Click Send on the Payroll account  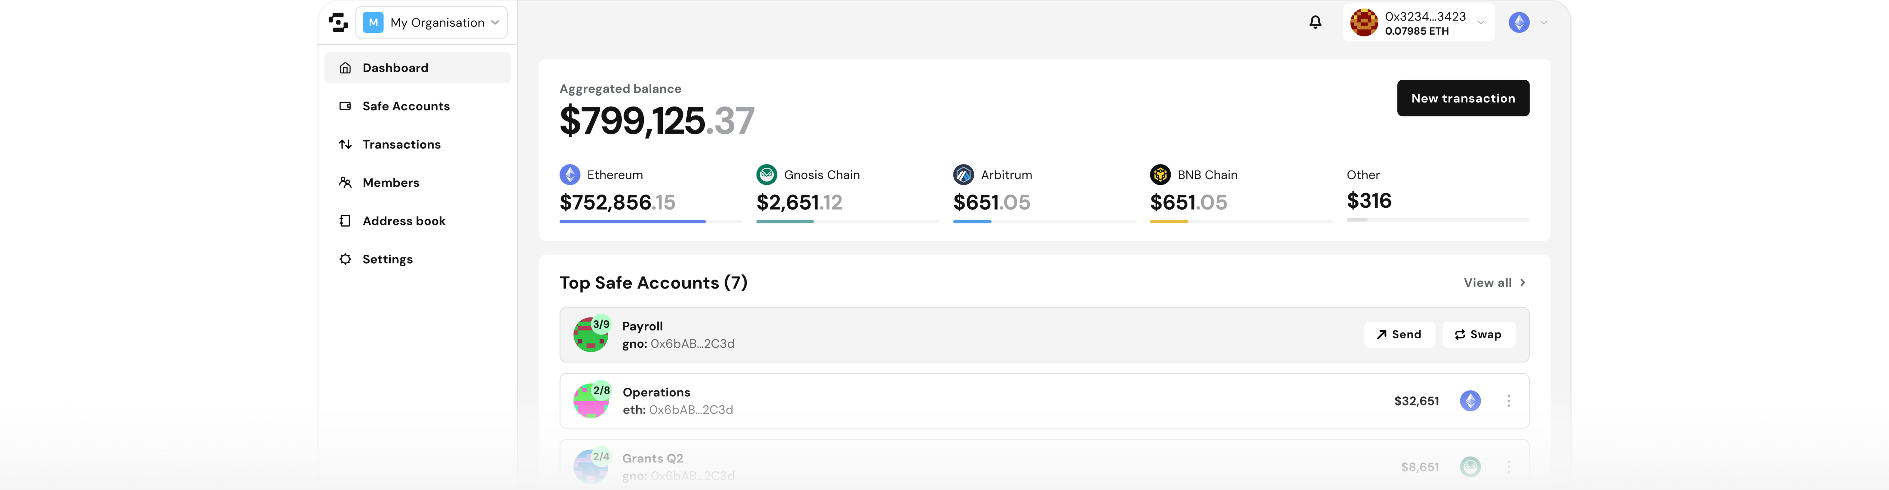tap(1399, 335)
